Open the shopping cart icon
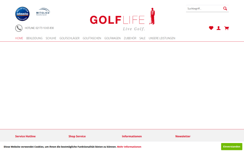244x152 pixels. [227, 28]
